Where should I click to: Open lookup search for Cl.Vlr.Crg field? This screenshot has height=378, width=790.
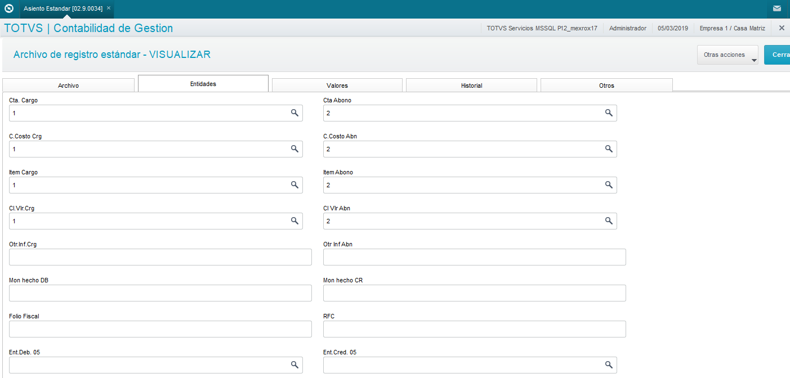pyautogui.click(x=294, y=221)
